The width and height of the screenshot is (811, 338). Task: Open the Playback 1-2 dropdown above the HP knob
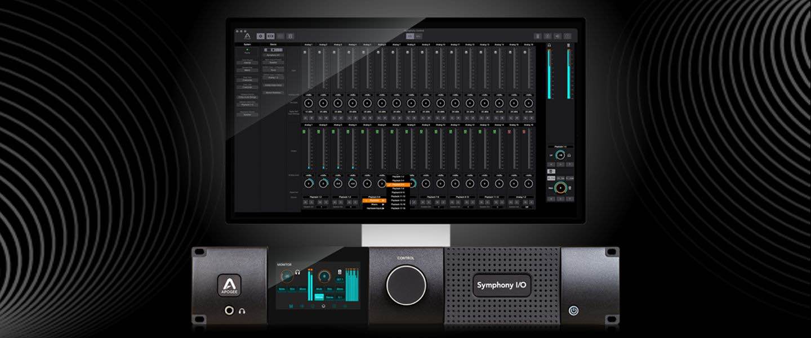(560, 146)
